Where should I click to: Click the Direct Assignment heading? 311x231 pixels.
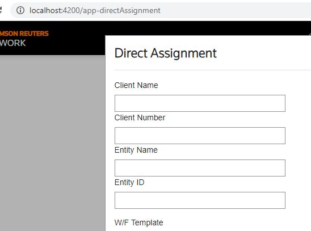pyautogui.click(x=166, y=53)
